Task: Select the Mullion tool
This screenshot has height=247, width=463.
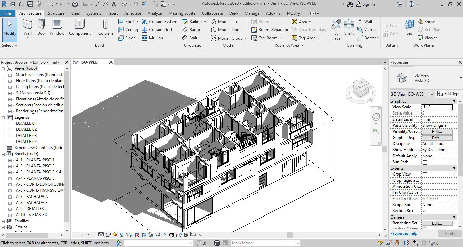Action: [x=153, y=38]
